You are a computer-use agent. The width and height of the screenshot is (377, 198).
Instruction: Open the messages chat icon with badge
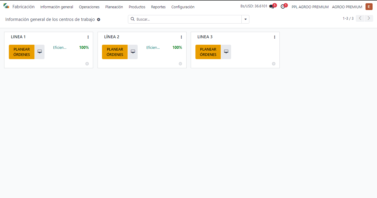[271, 7]
